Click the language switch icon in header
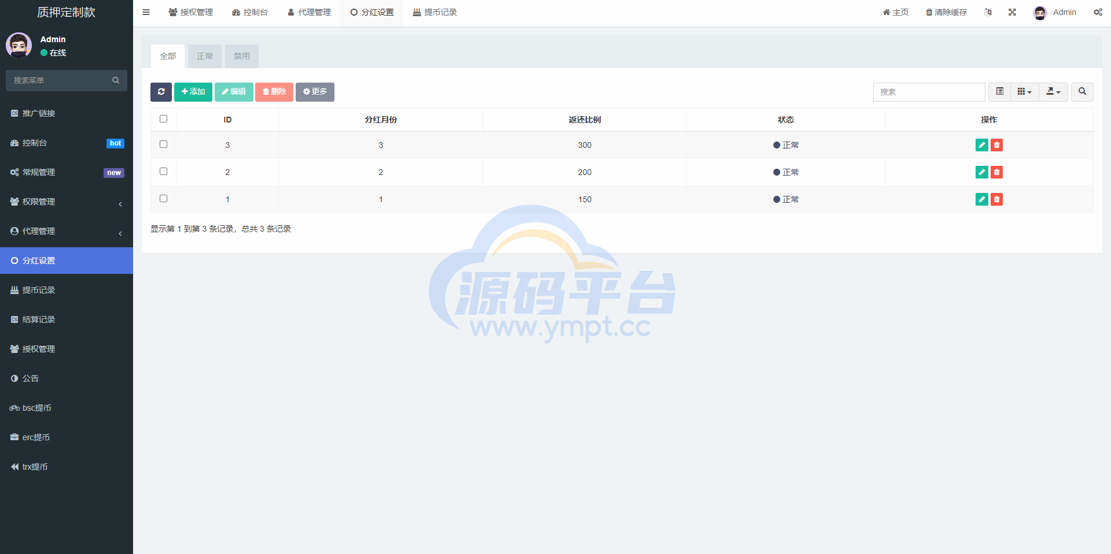 click(988, 12)
